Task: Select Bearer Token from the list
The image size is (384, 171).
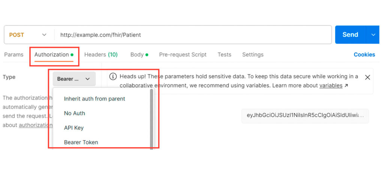Action: (81, 142)
